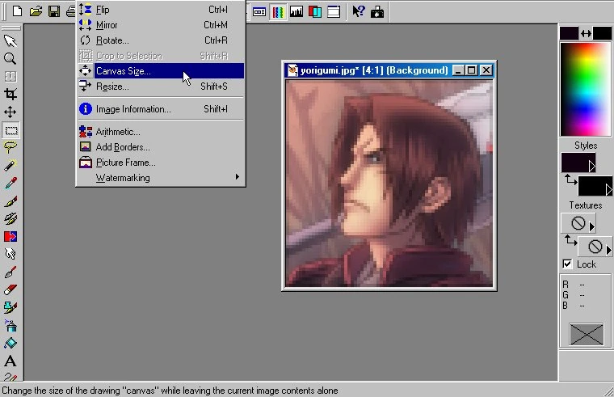The image size is (614, 397).
Task: Select the Dropper tool
Action: (11, 184)
